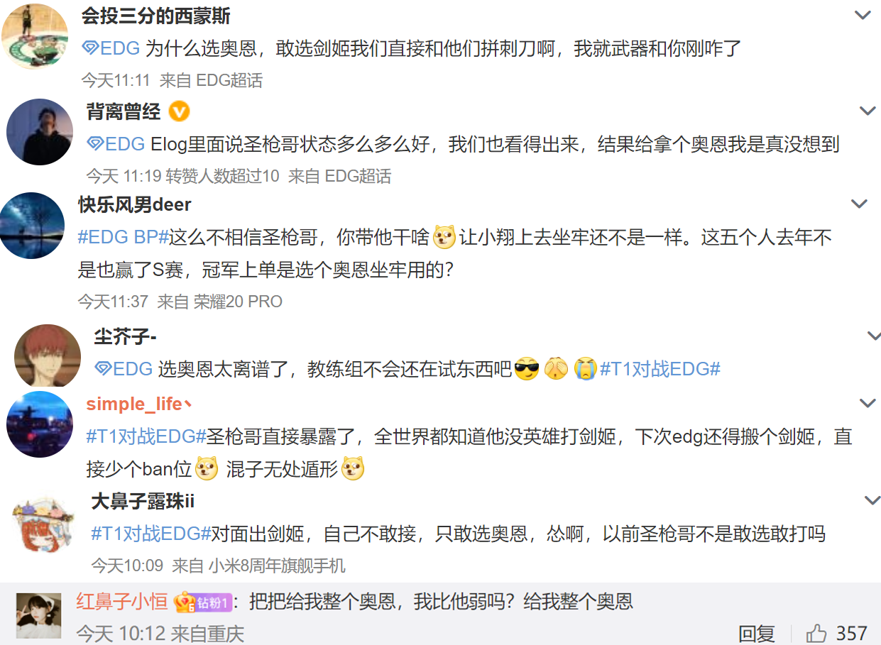
Task: Open the chevron dropdown on 大鼻子露珠ii post
Action: tap(872, 501)
